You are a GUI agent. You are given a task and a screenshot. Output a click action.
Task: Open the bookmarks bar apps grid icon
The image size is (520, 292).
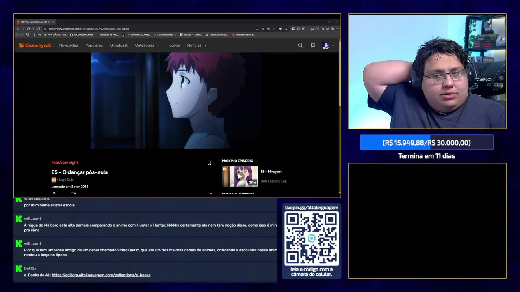coord(27,35)
